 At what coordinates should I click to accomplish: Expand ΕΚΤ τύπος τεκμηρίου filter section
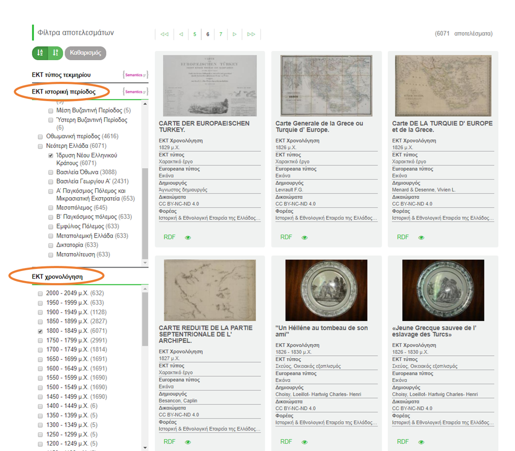61,75
